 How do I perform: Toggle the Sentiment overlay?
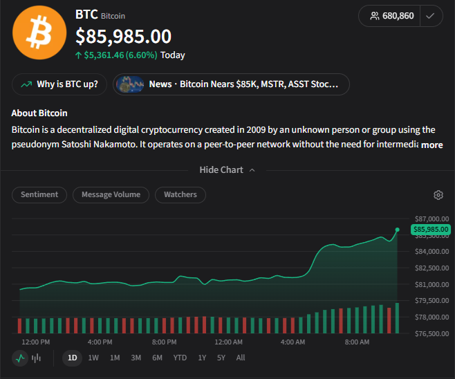click(x=39, y=195)
